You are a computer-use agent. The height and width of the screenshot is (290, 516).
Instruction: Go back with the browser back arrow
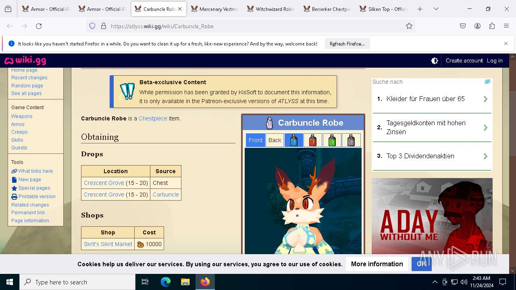click(10, 26)
